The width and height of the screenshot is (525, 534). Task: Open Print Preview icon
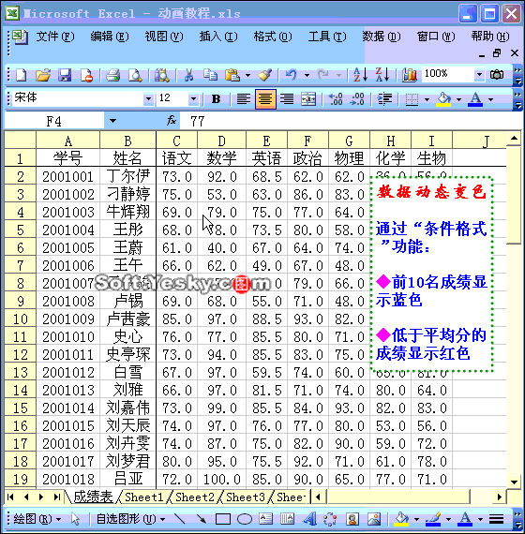[135, 75]
